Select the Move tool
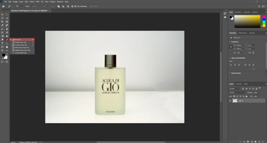The height and width of the screenshot is (143, 267). (2, 15)
